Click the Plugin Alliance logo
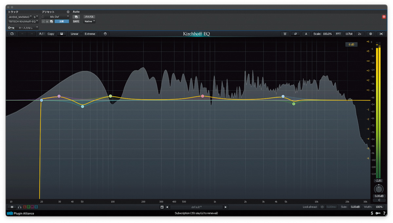The width and height of the screenshot is (393, 223). point(20,214)
